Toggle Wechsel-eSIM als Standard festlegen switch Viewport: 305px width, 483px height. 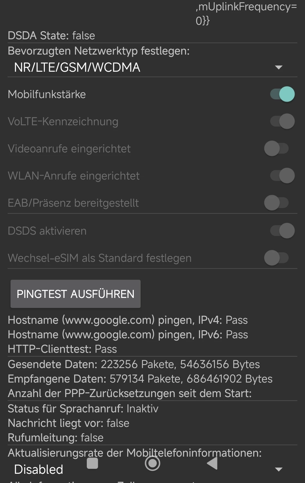pos(276,258)
